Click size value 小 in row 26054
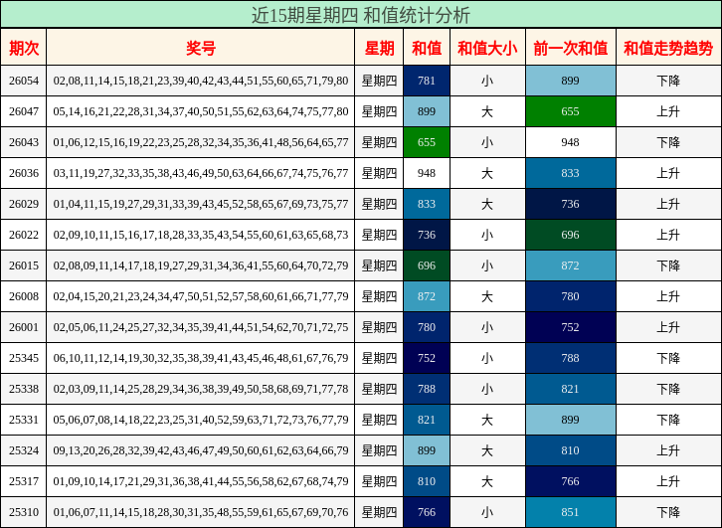The height and width of the screenshot is (528, 722). [487, 81]
